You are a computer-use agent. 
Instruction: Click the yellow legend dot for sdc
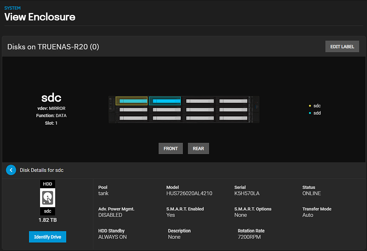point(310,106)
